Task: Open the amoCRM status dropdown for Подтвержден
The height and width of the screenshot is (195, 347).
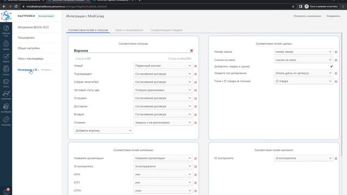Action: (x=163, y=74)
